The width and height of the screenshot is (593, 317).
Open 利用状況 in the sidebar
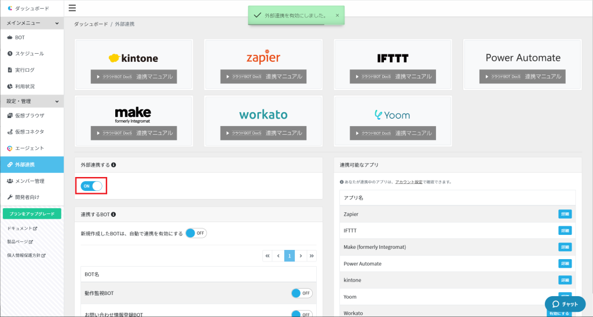point(32,86)
